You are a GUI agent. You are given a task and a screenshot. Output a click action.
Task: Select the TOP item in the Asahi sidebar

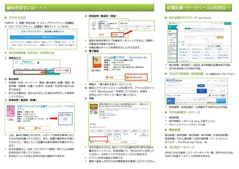tap(173, 27)
